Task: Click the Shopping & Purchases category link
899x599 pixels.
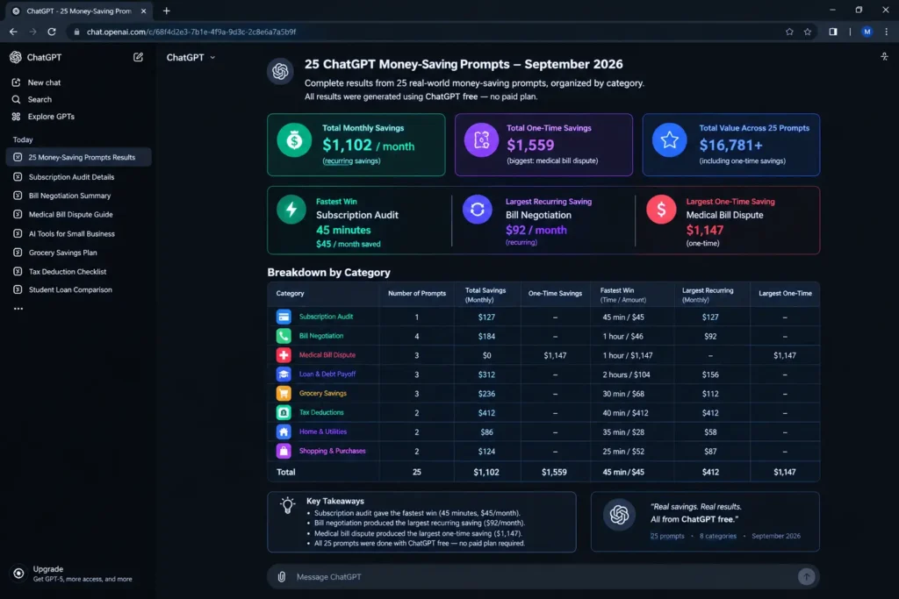Action: 332,451
